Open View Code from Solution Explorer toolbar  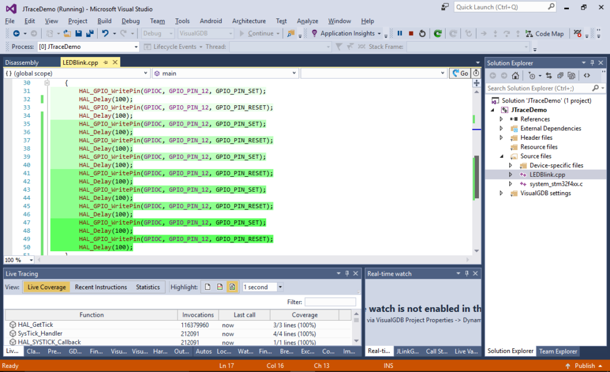(587, 76)
